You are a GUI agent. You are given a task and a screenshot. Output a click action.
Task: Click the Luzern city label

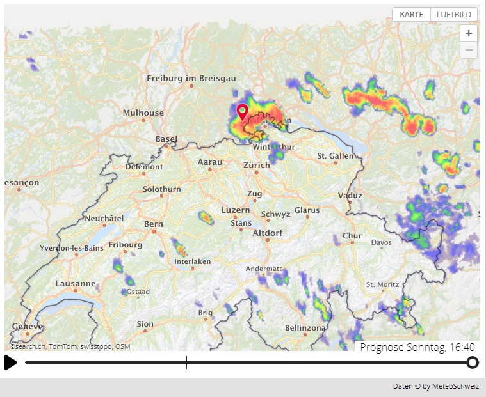(235, 210)
